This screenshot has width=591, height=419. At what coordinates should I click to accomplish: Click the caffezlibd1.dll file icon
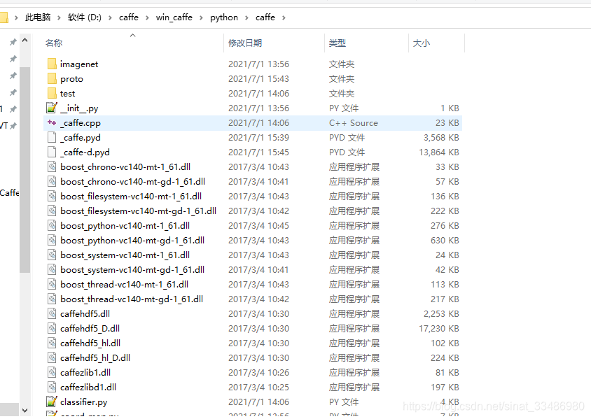52,387
